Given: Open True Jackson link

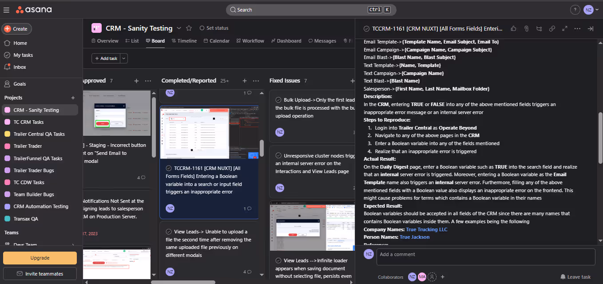Looking at the screenshot, I should coord(415,237).
